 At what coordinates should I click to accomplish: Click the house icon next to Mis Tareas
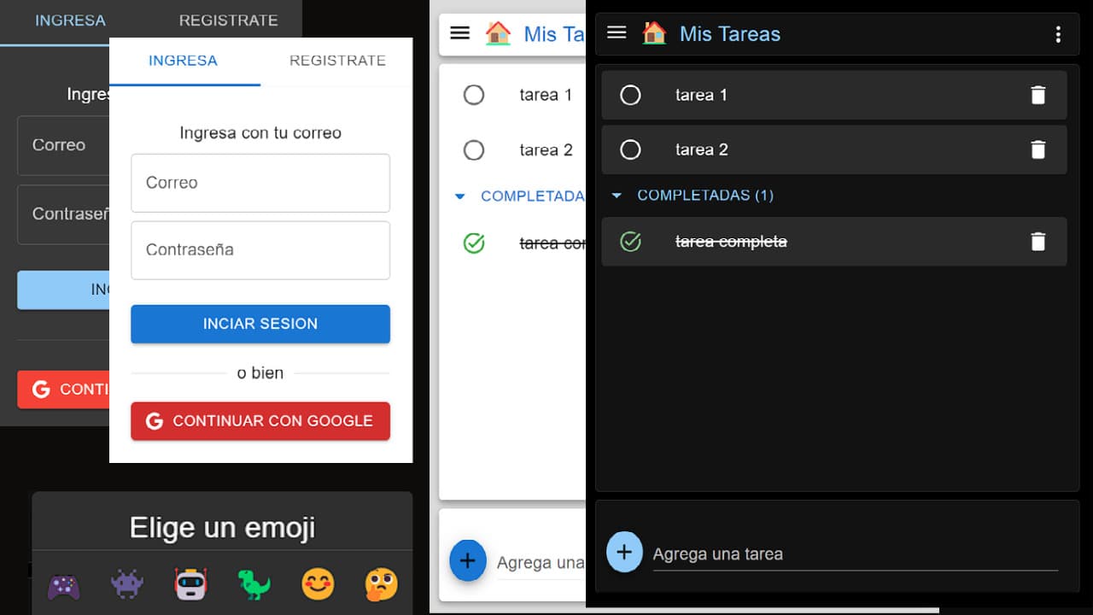point(654,32)
